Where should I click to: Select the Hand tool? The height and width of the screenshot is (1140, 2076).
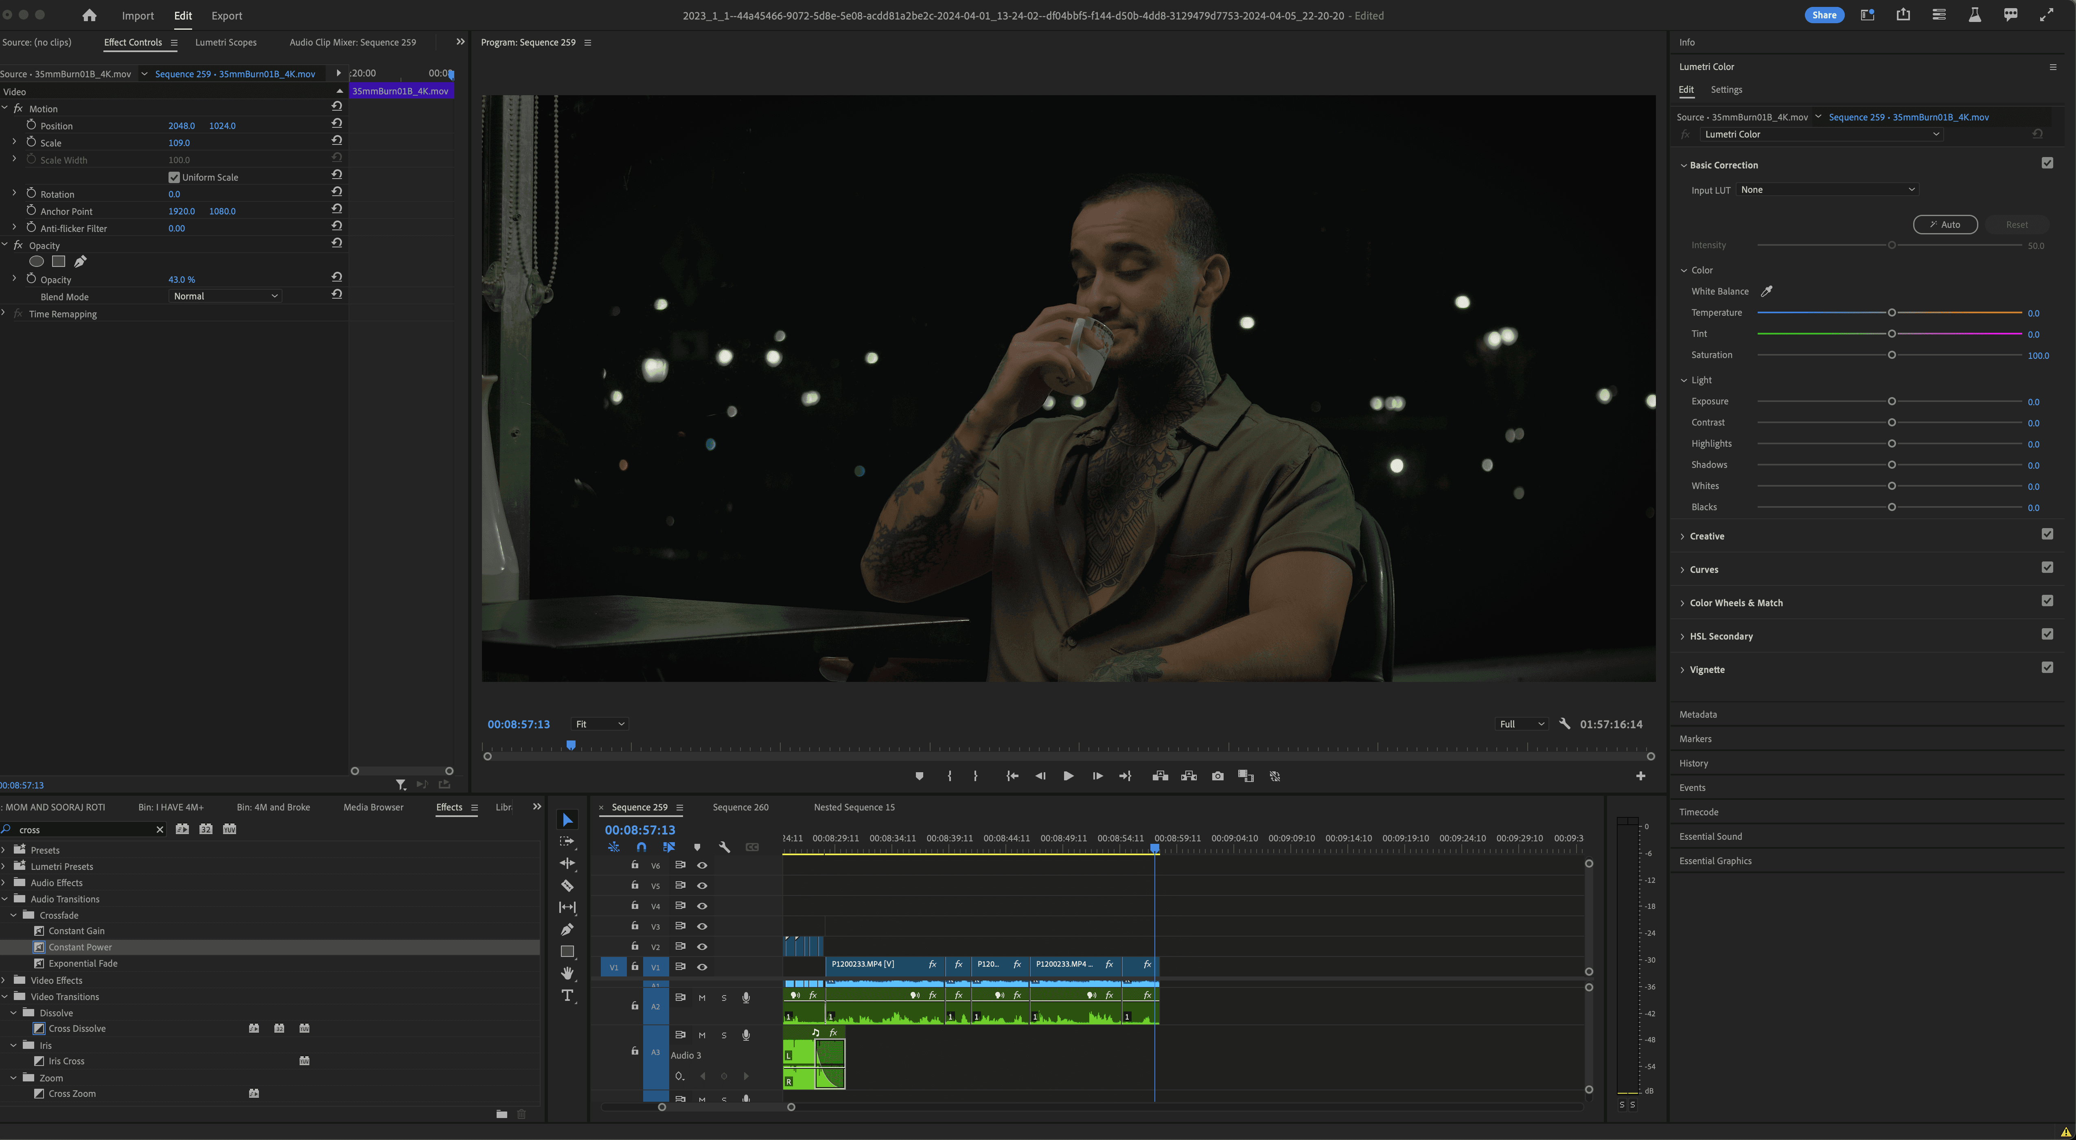click(x=567, y=973)
